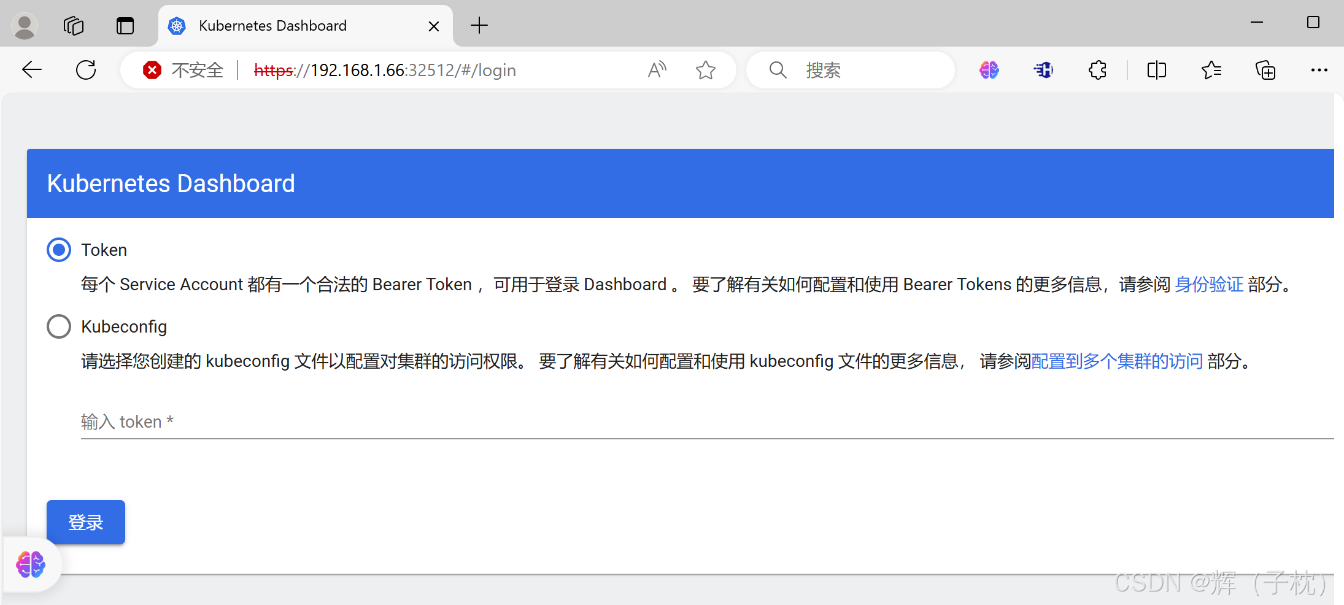This screenshot has width=1344, height=605.
Task: Focus the 输入 token input field
Action: [x=707, y=422]
